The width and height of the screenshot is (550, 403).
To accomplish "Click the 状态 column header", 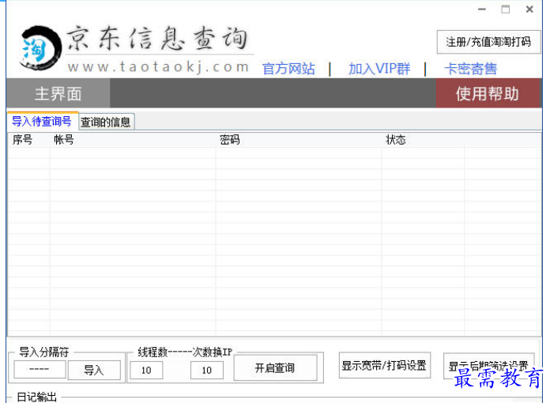I will [423, 140].
